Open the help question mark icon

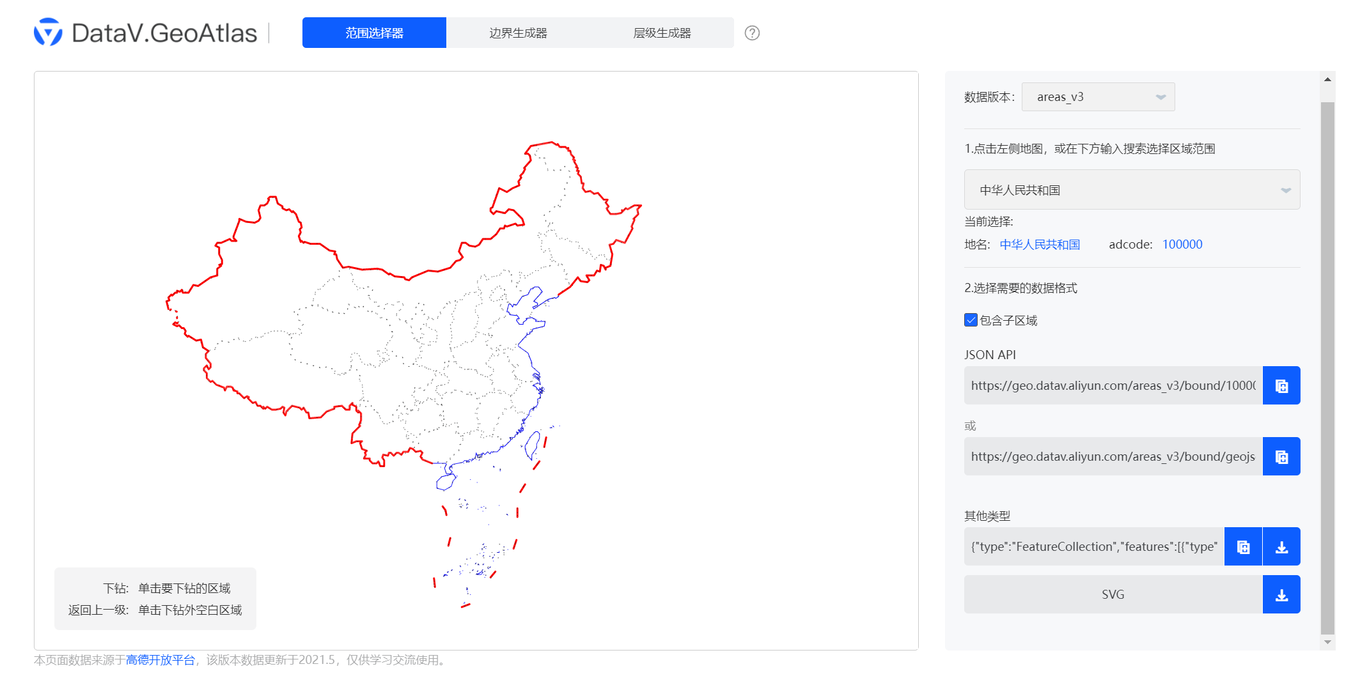pyautogui.click(x=753, y=33)
